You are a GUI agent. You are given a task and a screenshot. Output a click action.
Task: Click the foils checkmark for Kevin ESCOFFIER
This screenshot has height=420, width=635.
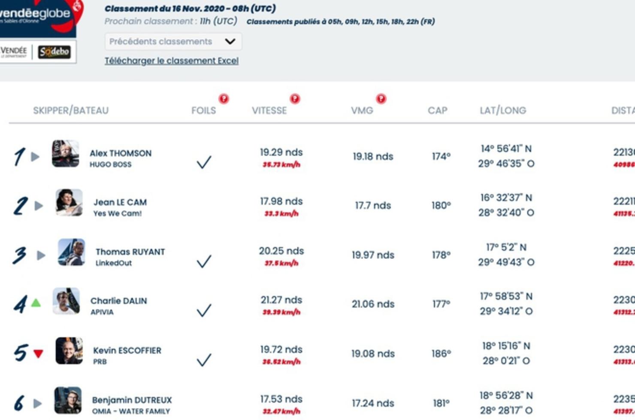(204, 360)
